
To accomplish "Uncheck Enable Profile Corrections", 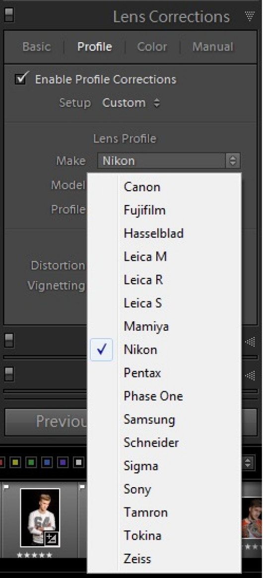I will (x=20, y=78).
